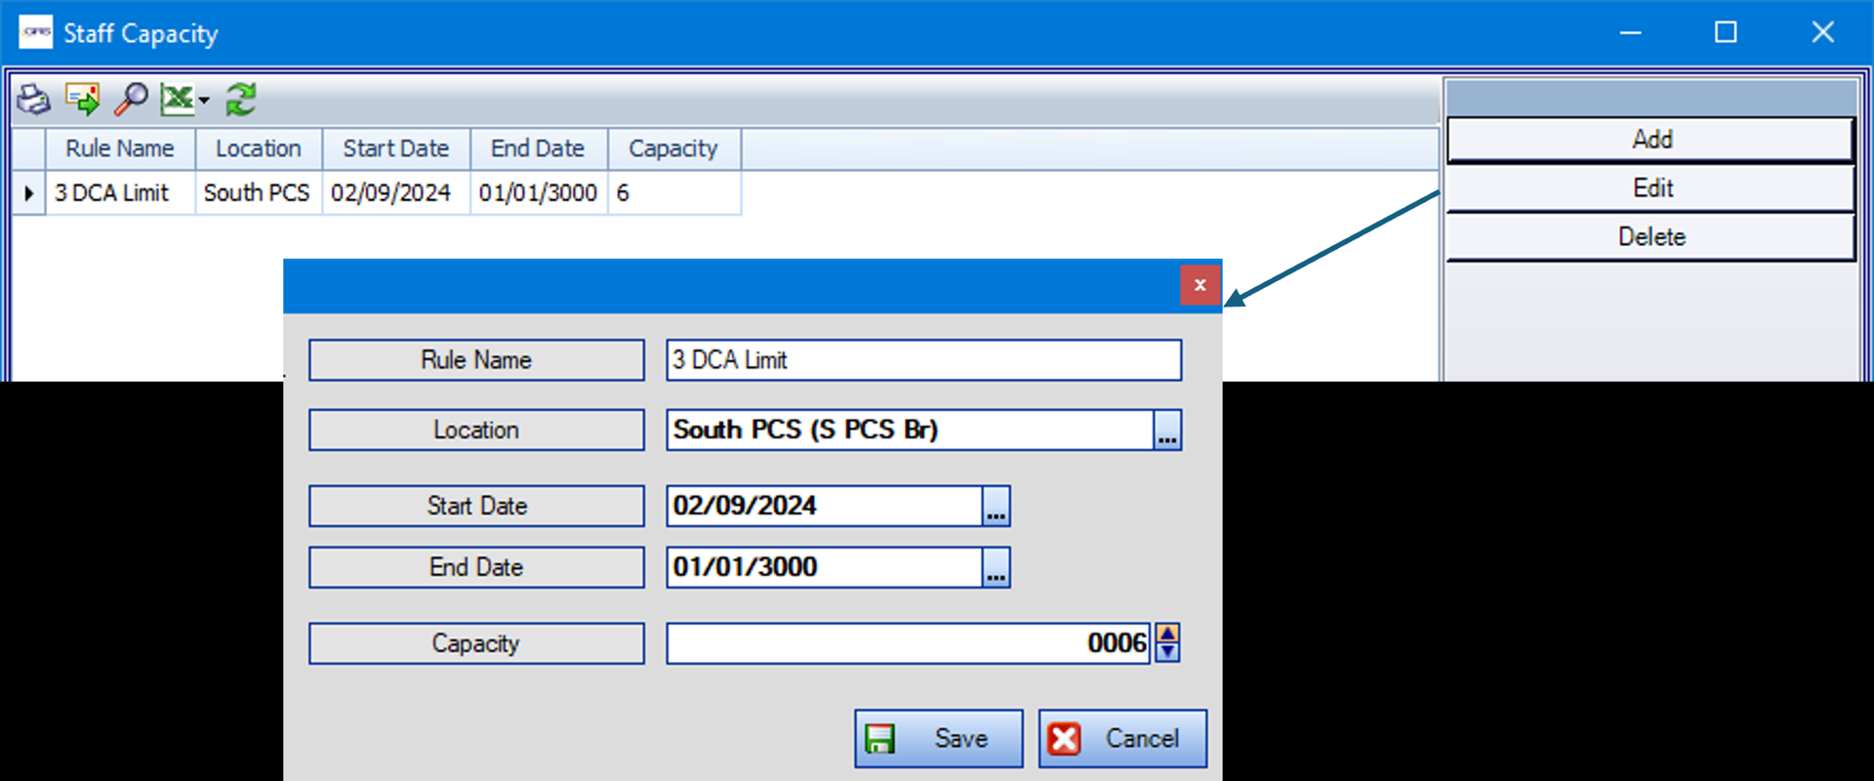
Task: Open the Location lookup ellipsis button
Action: (x=1167, y=431)
